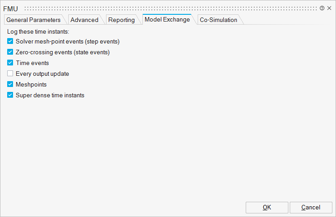
Task: Click the dotted grip in title bar
Action: tap(171, 8)
